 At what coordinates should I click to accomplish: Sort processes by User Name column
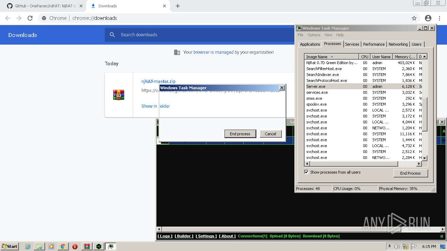pos(381,57)
